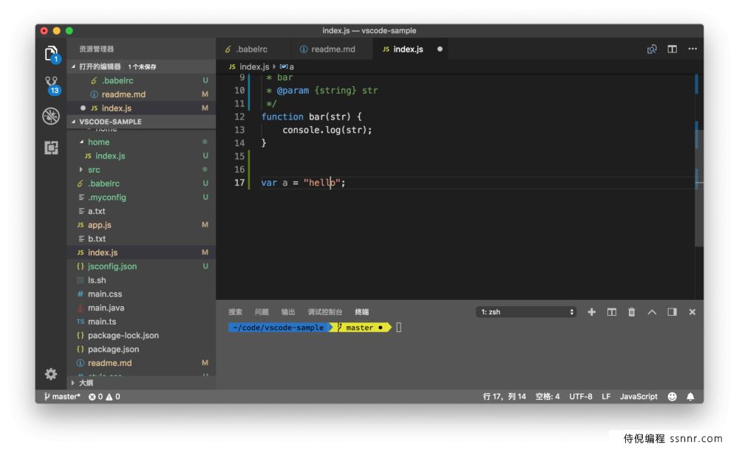Open the Debug view icon
739x450 pixels.
51,116
